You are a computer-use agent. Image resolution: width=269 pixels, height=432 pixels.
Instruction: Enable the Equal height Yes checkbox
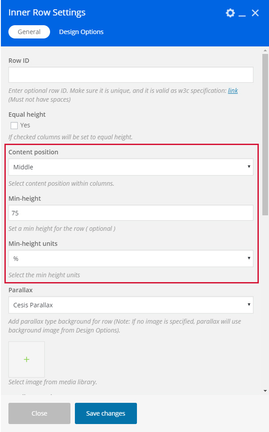coord(14,126)
